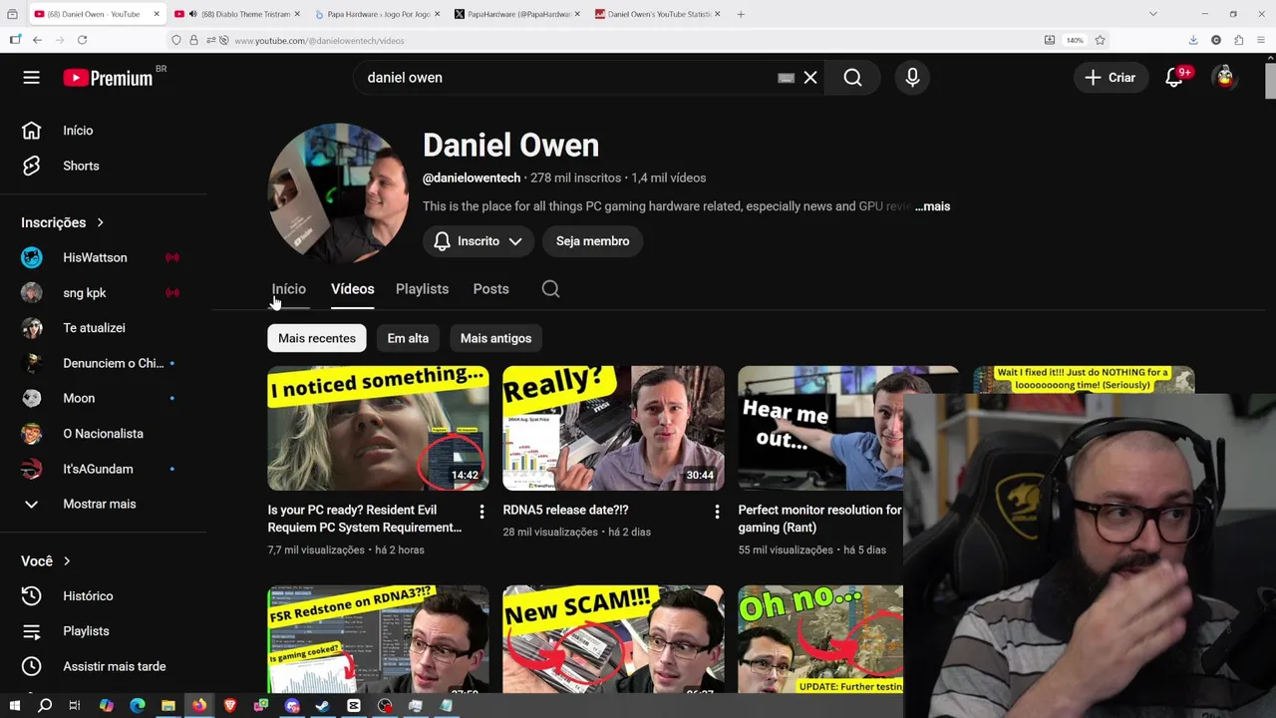Open the browser list-all-tabs dropdown arrow
Viewport: 1276px width, 718px height.
[x=1152, y=14]
